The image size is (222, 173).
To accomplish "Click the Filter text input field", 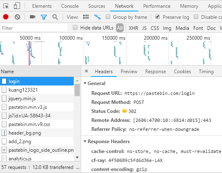I will pyautogui.click(x=34, y=28).
